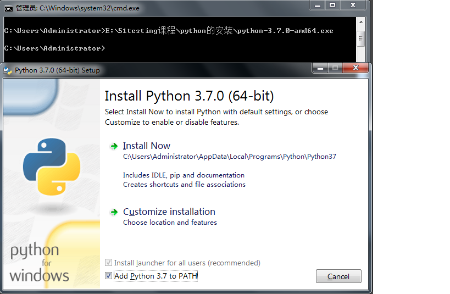450x294 pixels.
Task: Click the cmd window scrollbar thumb
Action: (361, 38)
